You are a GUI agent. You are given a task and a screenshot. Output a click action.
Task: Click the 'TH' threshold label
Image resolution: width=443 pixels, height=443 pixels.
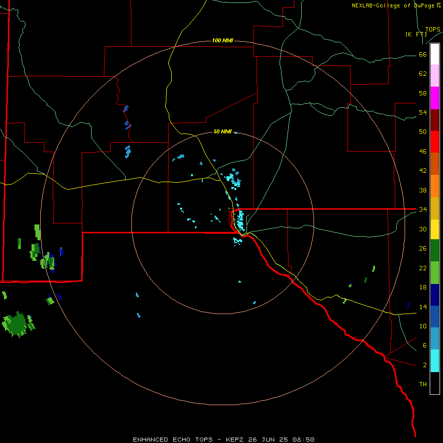[423, 384]
